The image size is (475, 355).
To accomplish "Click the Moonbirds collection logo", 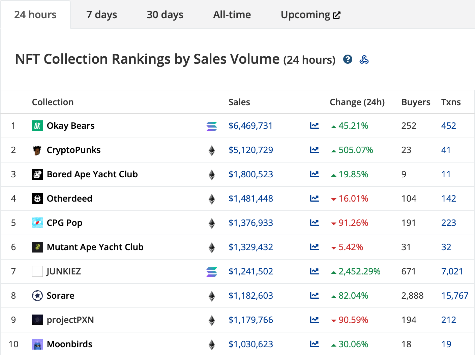I will pyautogui.click(x=37, y=344).
